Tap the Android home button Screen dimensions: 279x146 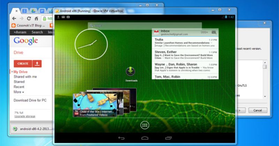pyautogui.click(x=145, y=138)
